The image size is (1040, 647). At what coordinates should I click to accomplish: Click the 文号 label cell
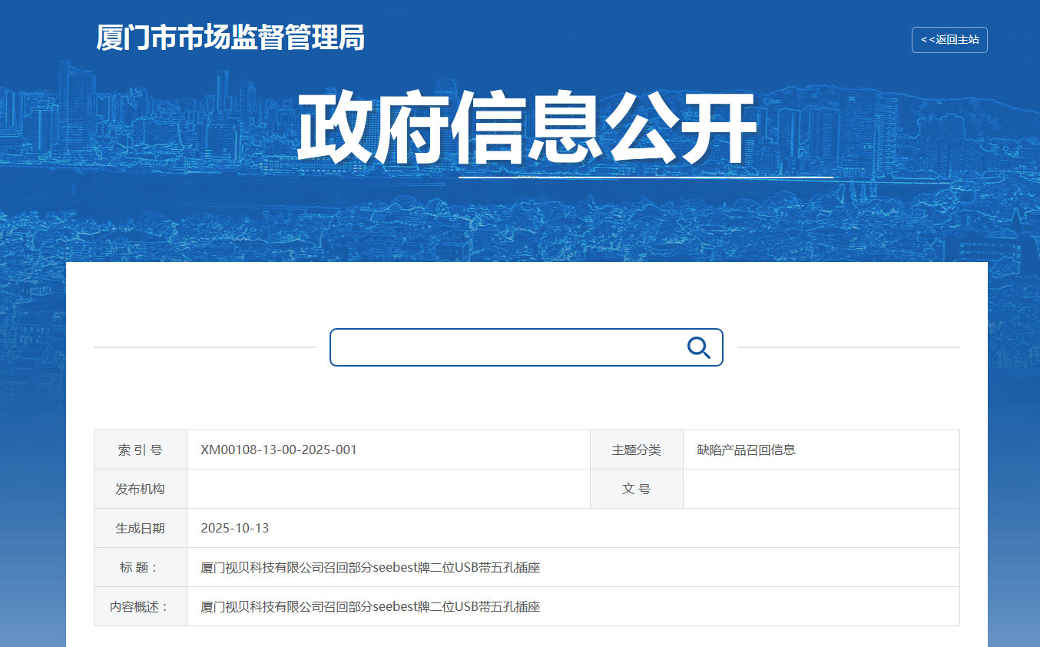[636, 489]
